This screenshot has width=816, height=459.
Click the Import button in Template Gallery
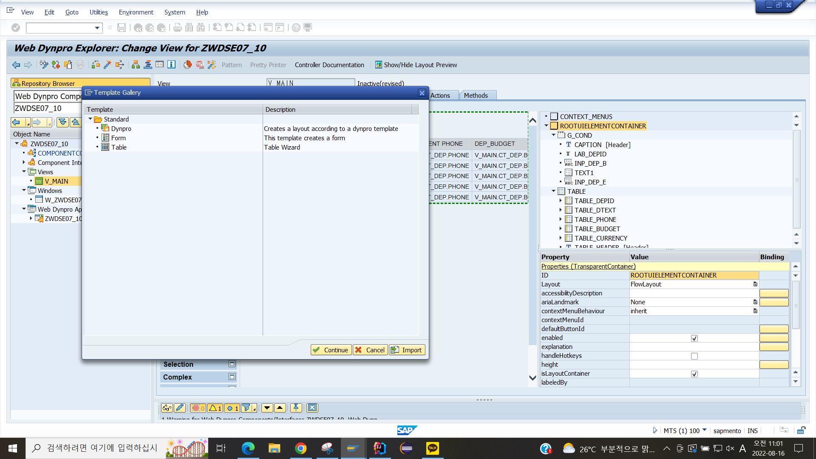pos(407,350)
